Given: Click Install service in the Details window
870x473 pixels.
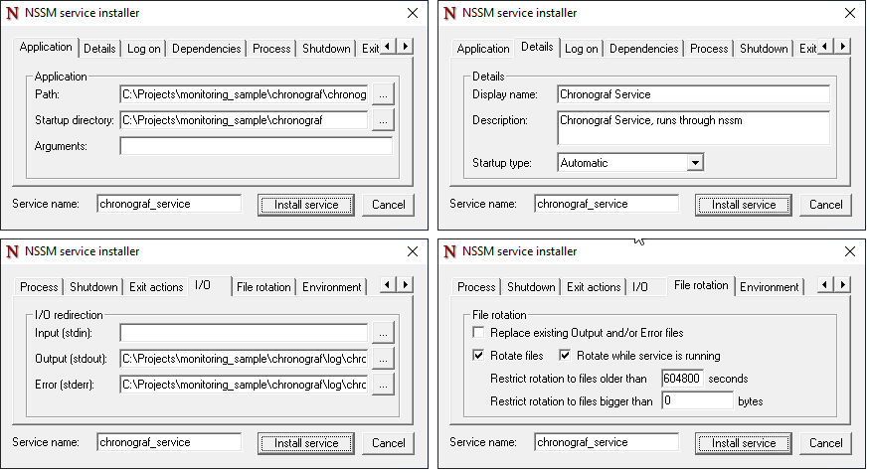Looking at the screenshot, I should (744, 205).
